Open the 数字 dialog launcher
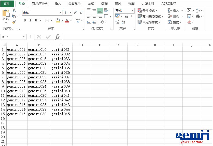213x146 pixels. coord(134,29)
